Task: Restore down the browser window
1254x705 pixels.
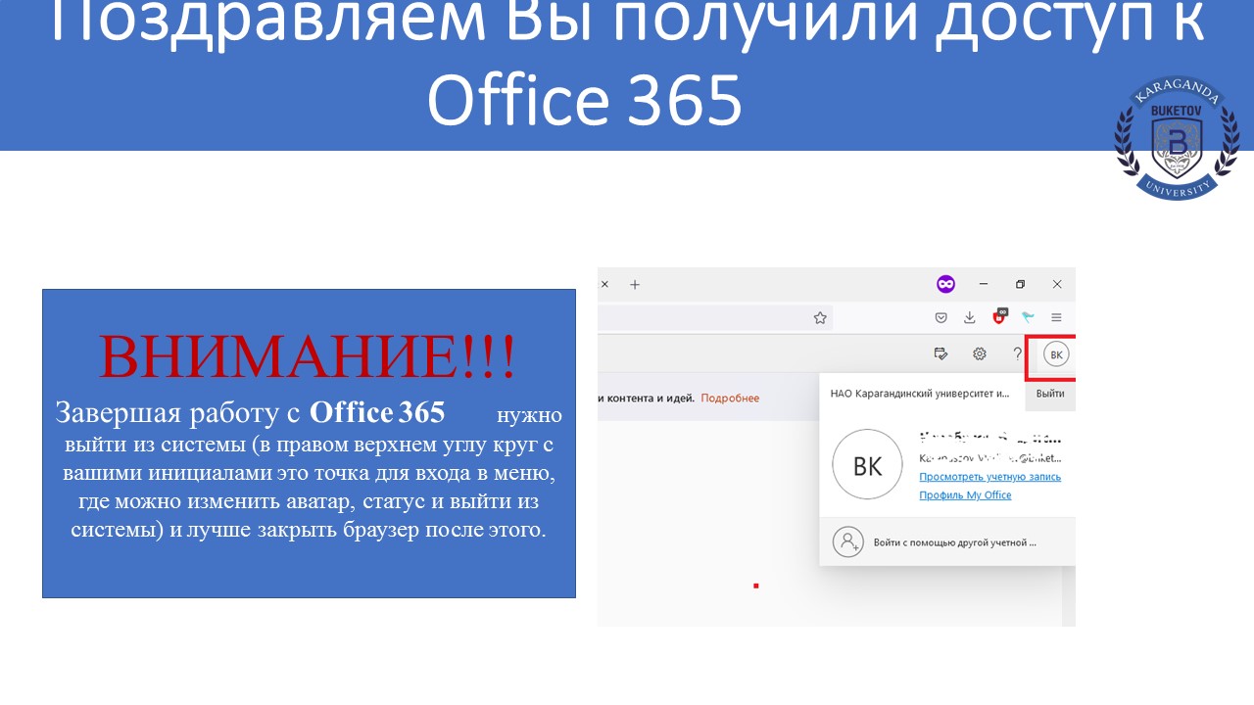Action: [1020, 284]
